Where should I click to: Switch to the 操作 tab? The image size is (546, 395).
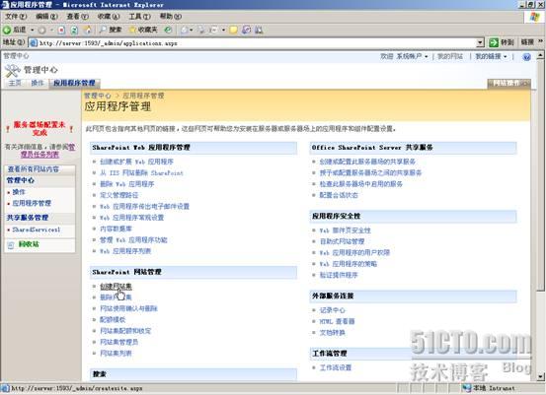click(x=38, y=83)
